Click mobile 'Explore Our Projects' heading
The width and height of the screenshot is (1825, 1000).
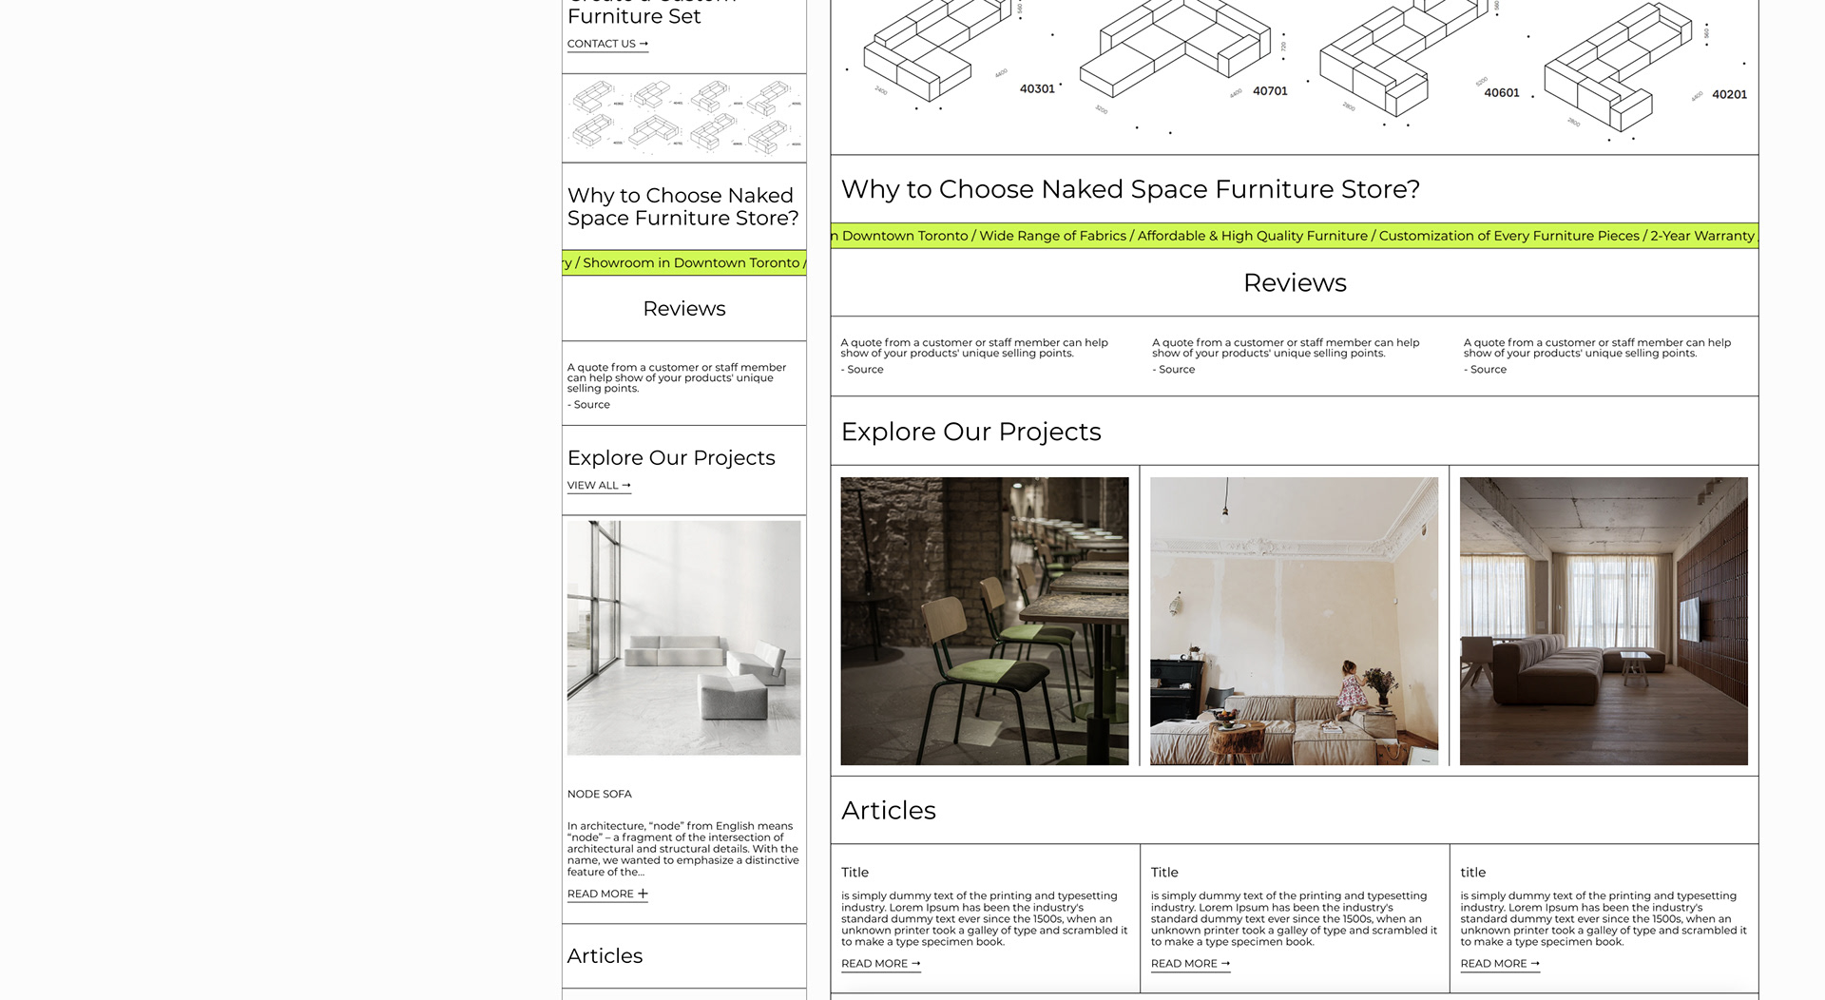tap(671, 458)
